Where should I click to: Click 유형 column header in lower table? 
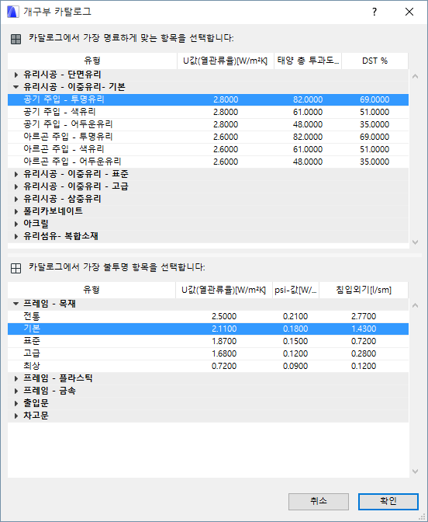[x=91, y=290]
